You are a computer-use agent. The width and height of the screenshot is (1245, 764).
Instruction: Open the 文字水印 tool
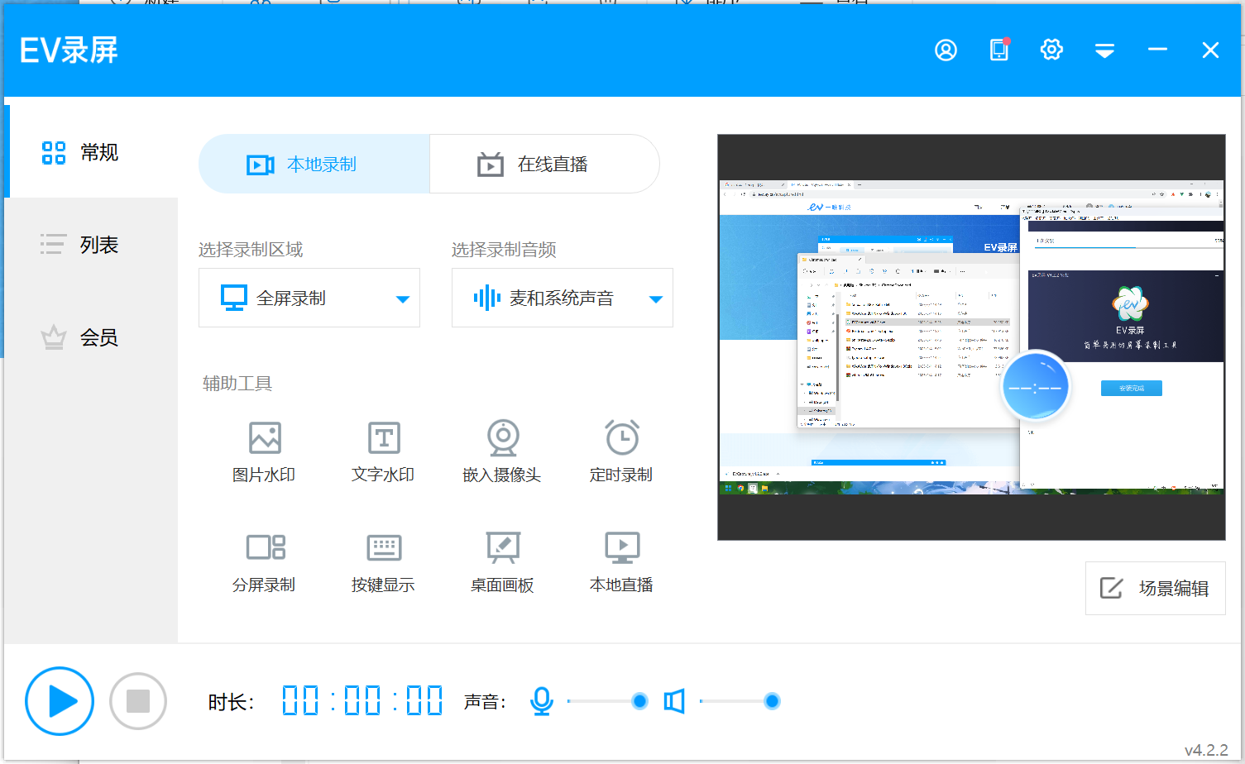383,451
